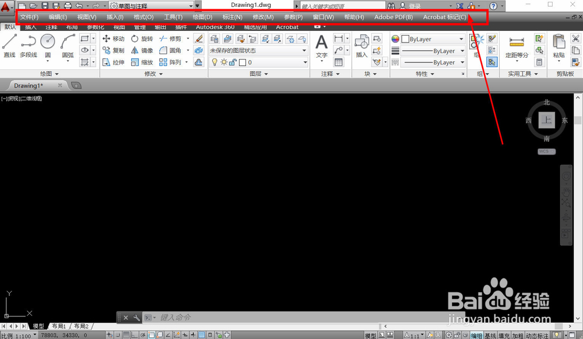Toggle the layer lock icon
The width and height of the screenshot is (583, 339).
[x=233, y=62]
